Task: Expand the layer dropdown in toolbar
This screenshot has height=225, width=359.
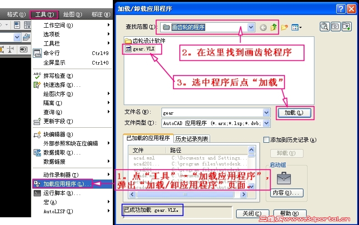Action: click(x=17, y=37)
